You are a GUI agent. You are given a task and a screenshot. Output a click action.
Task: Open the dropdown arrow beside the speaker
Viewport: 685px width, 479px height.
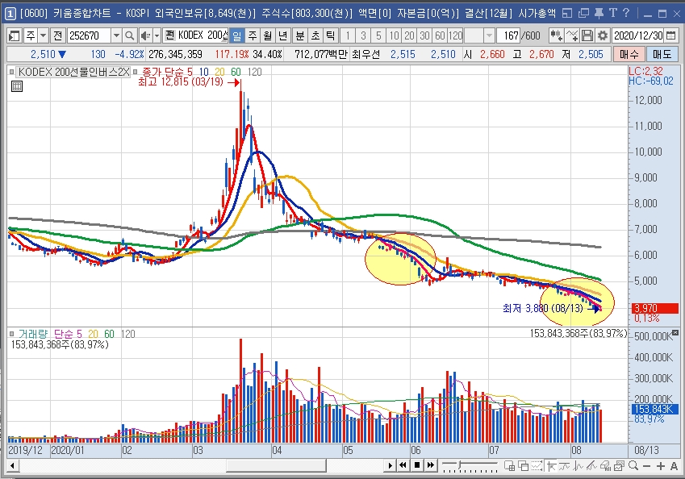click(157, 35)
